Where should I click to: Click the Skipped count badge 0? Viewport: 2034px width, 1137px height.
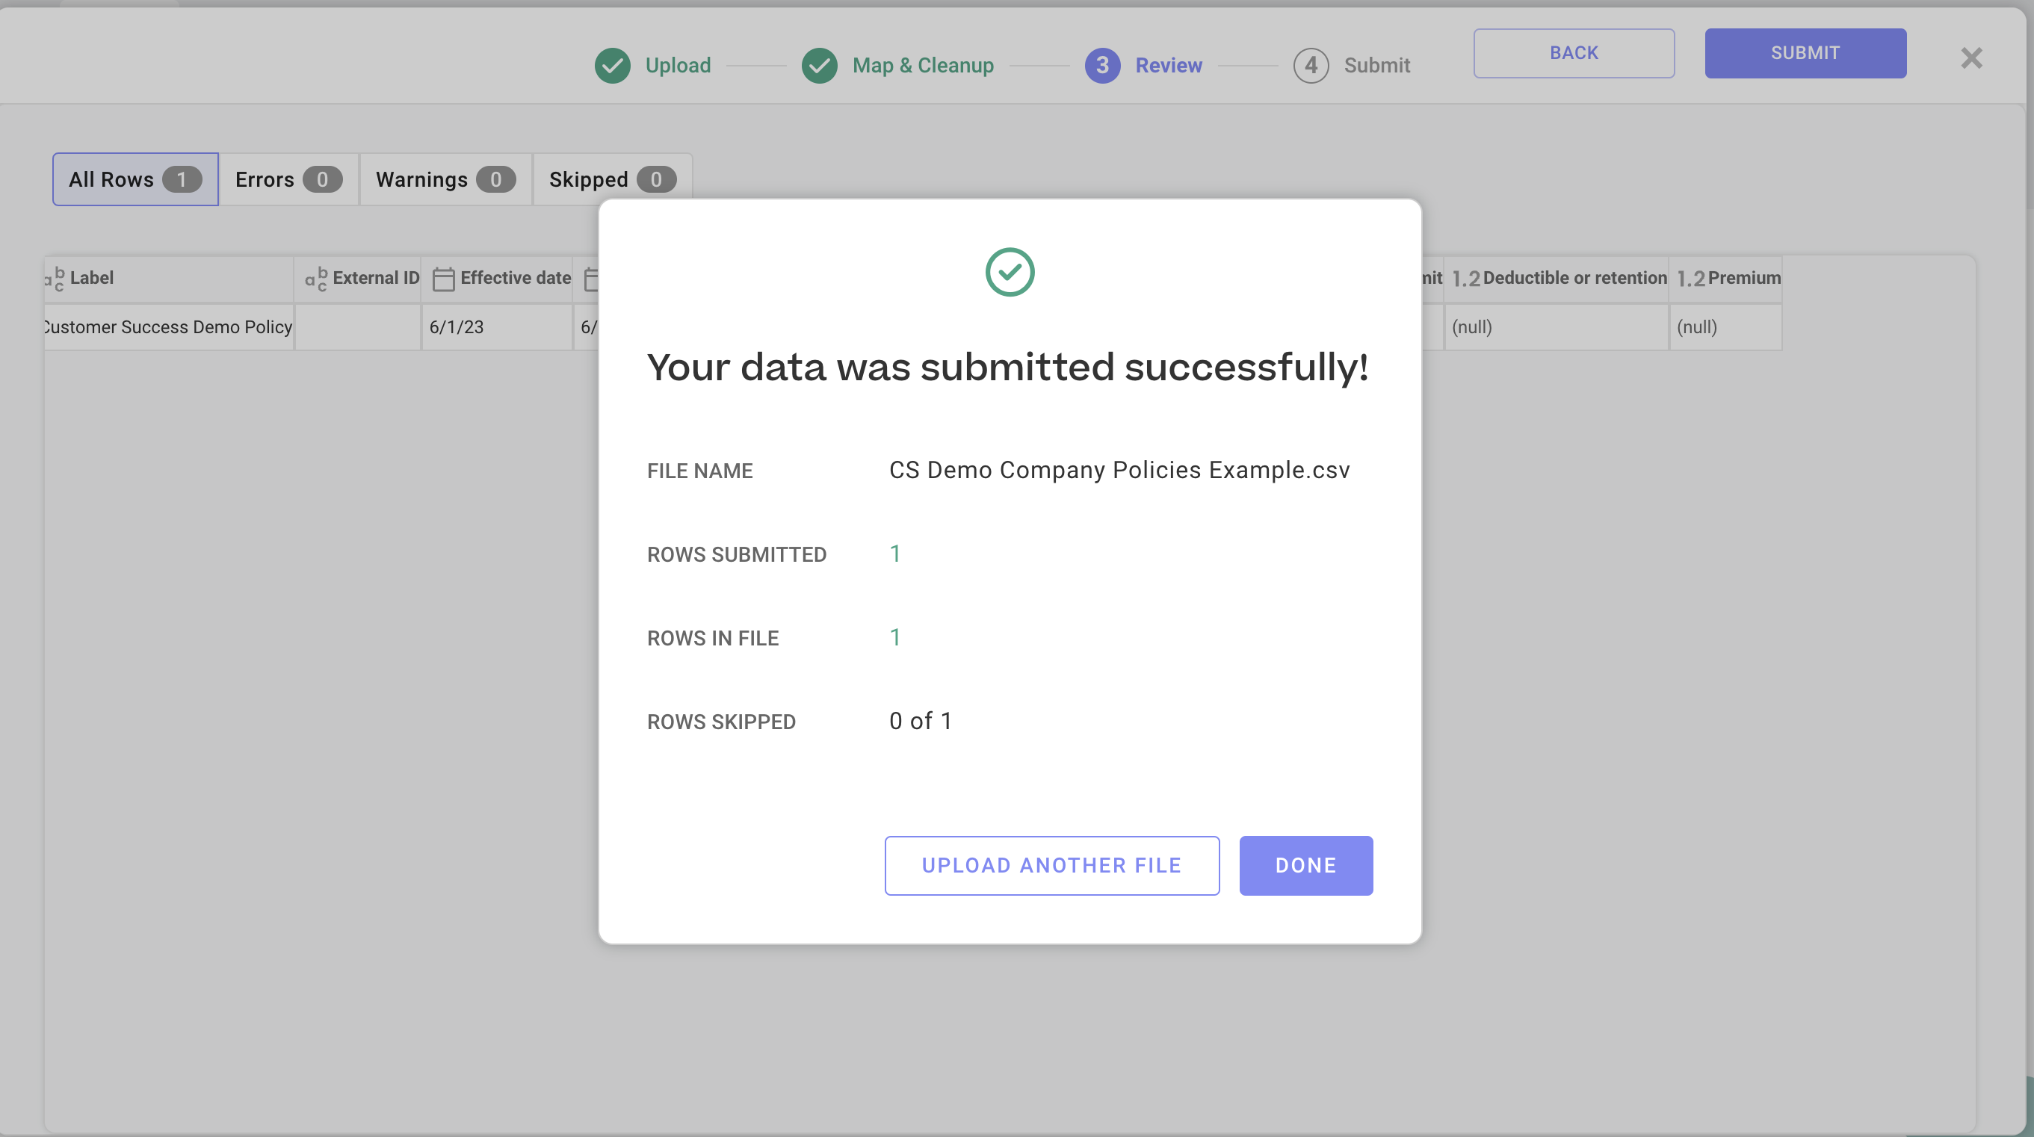coord(656,180)
